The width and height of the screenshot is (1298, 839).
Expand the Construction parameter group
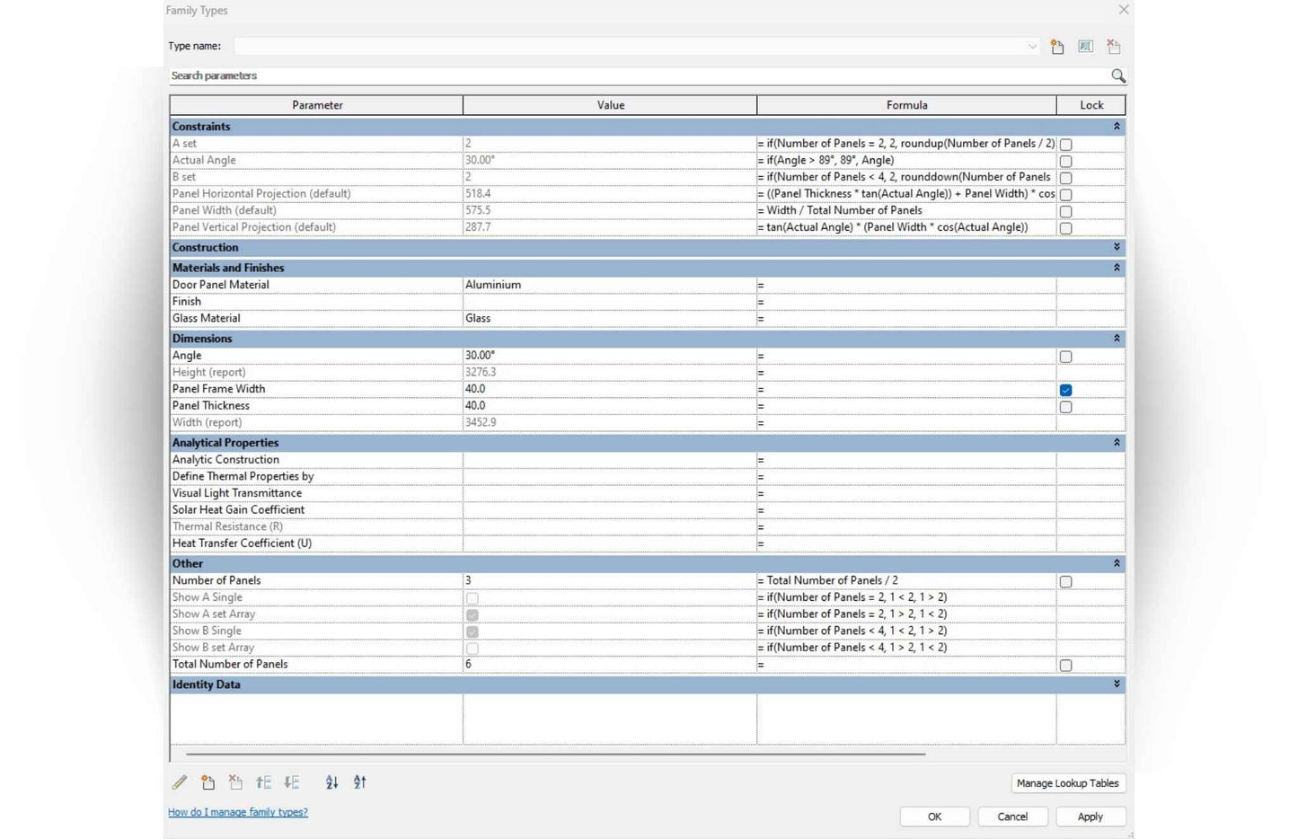1117,247
